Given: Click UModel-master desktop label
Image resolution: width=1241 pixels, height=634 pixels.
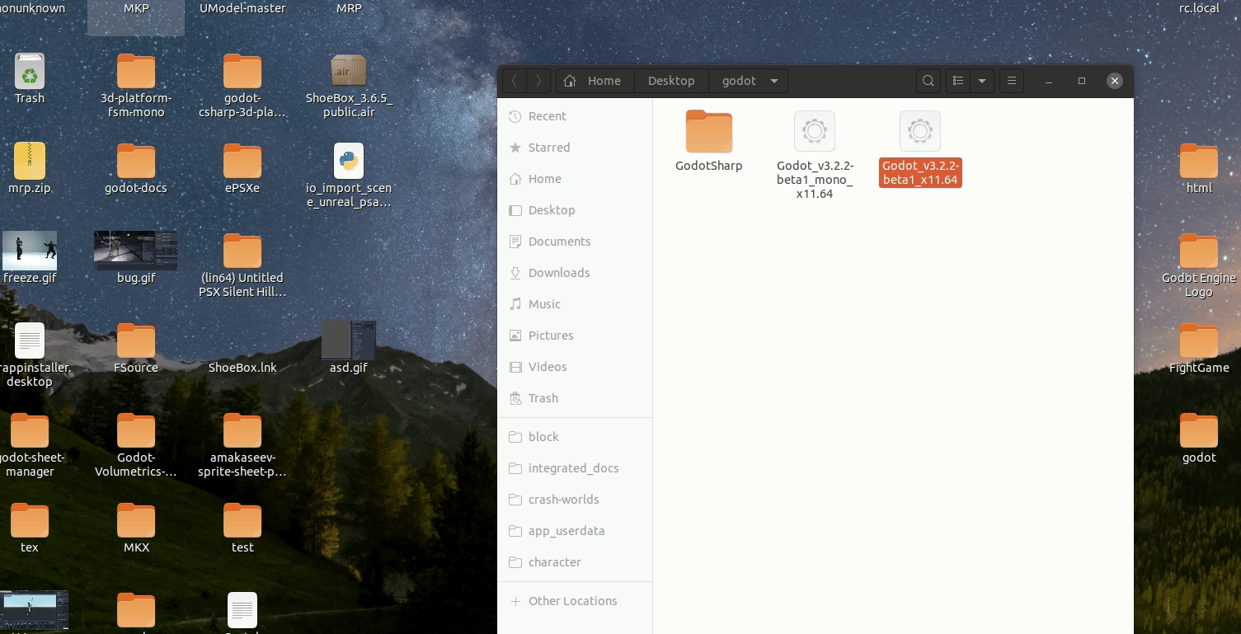Looking at the screenshot, I should pyautogui.click(x=242, y=8).
